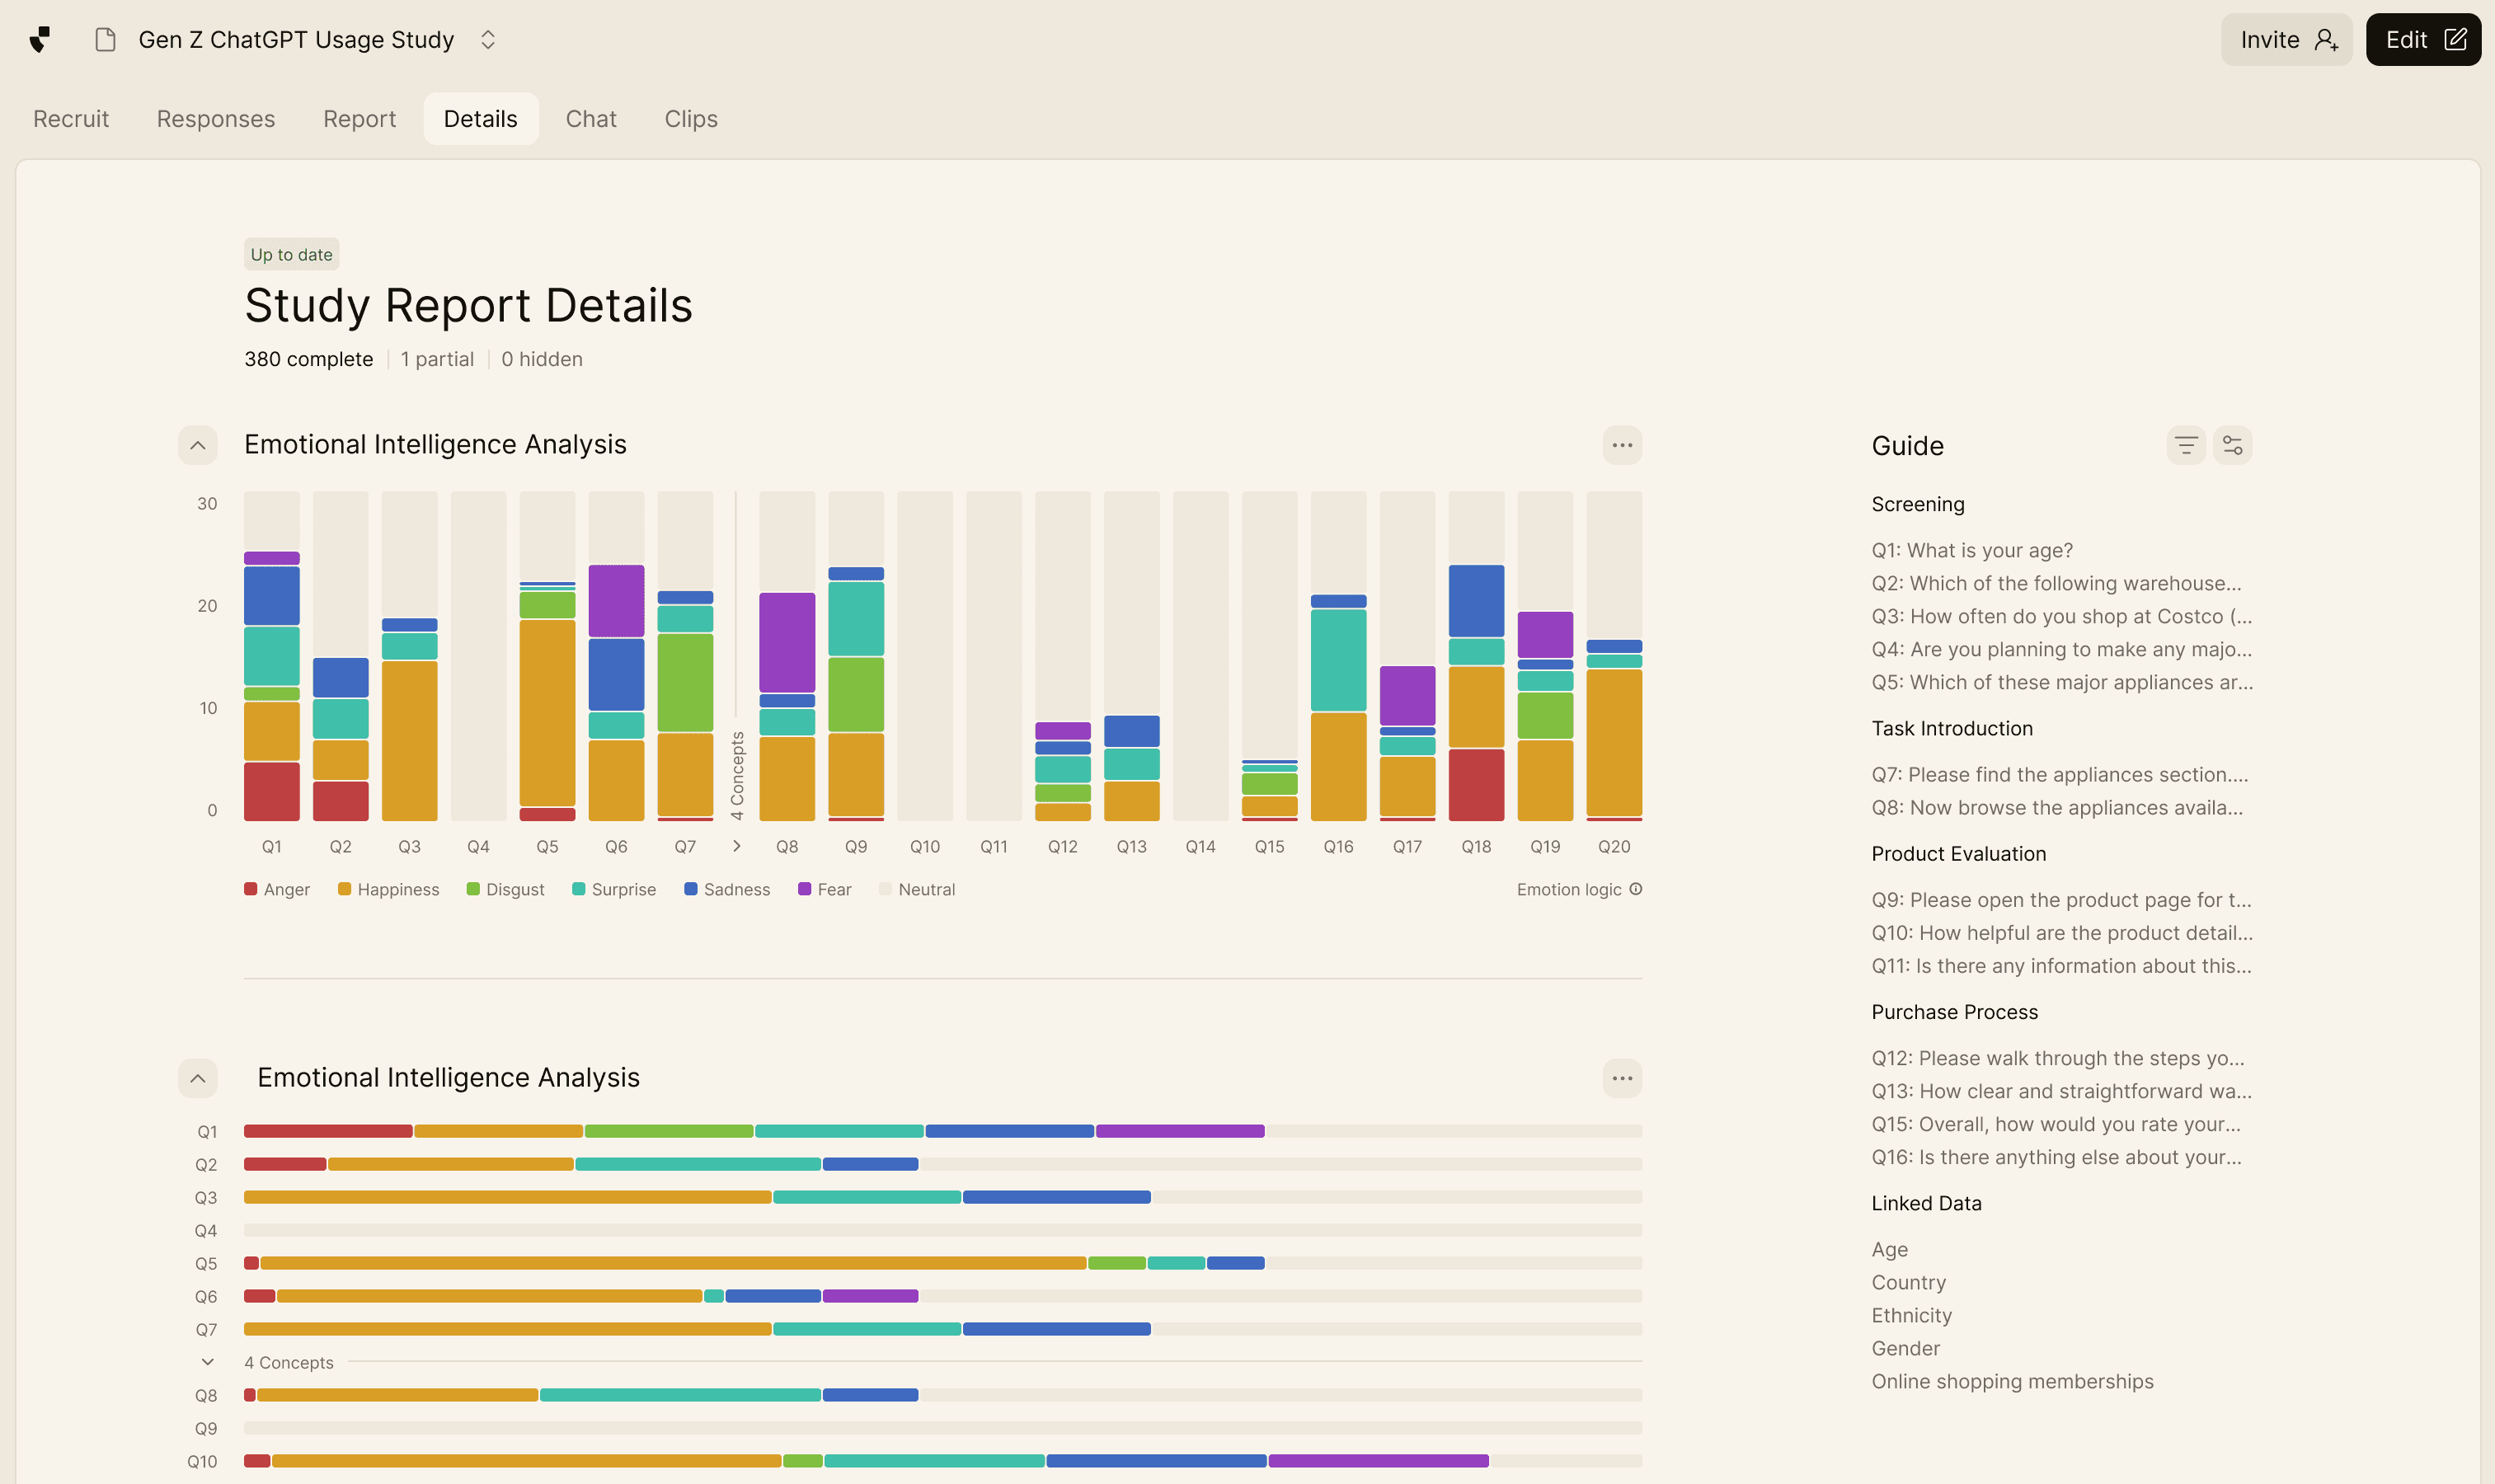Open the Clips tab
Viewport: 2495px width, 1484px height.
click(x=691, y=119)
